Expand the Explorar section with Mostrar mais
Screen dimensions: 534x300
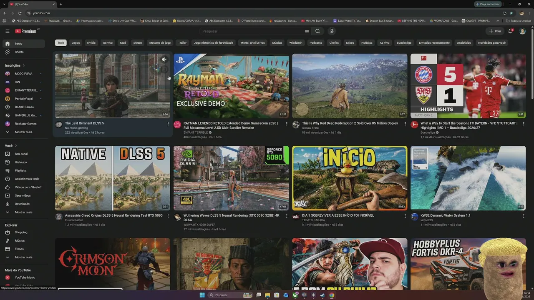[x=24, y=257]
